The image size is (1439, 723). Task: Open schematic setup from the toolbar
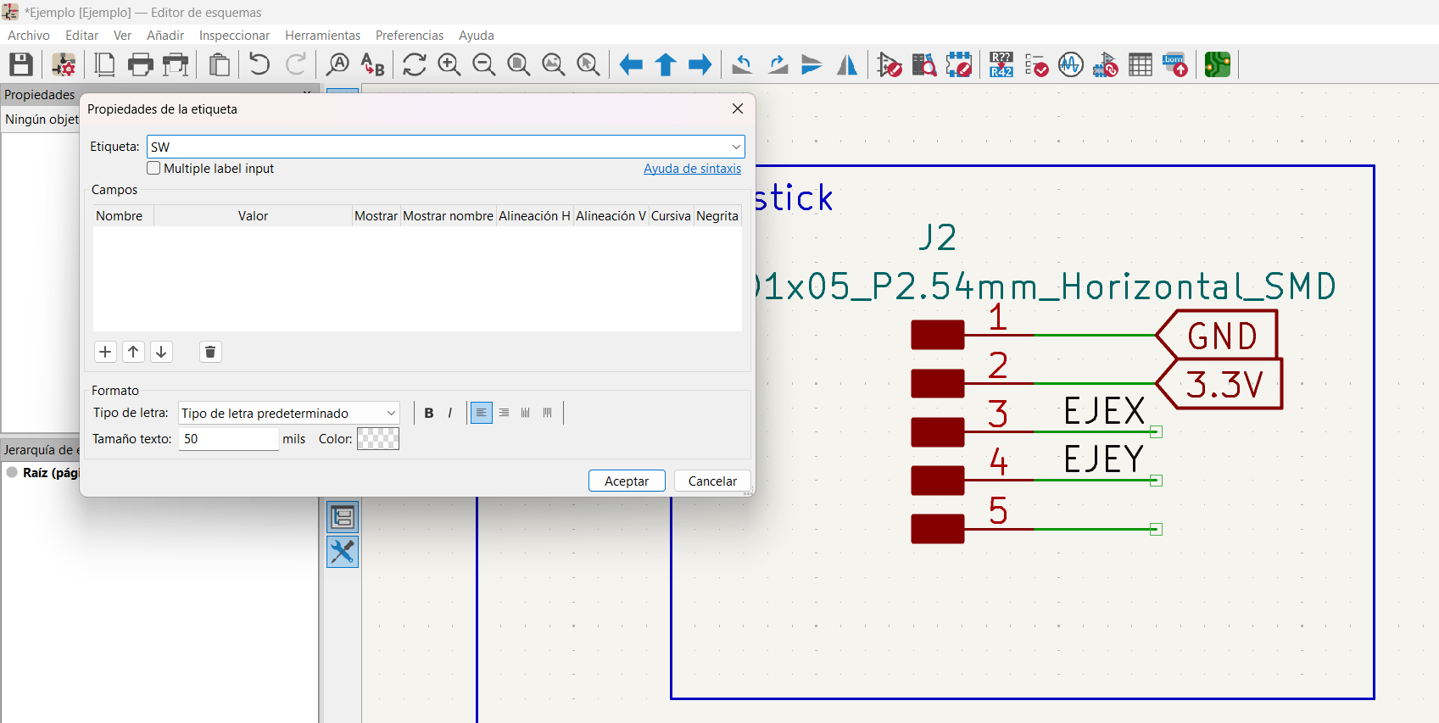coord(64,64)
